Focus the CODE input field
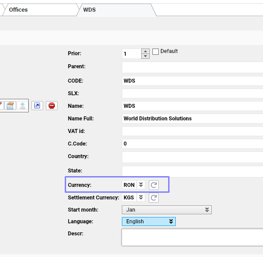Screen dimensions: 263x257 (x=192, y=81)
